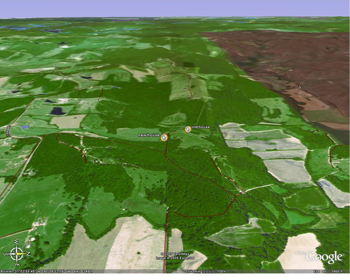Click the small white marker on brown terrain
This screenshot has height=280, width=350.
coord(300,87)
